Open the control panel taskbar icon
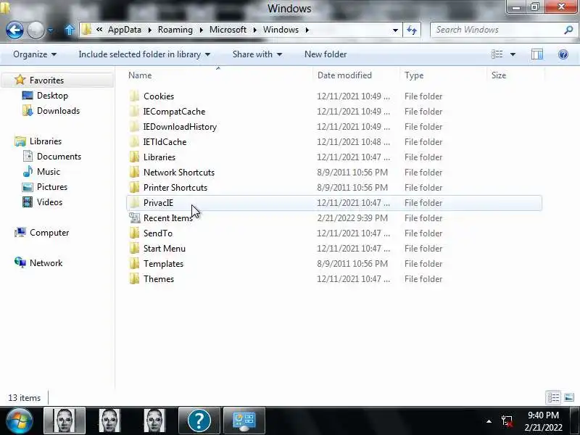580x435 pixels. coord(244,420)
